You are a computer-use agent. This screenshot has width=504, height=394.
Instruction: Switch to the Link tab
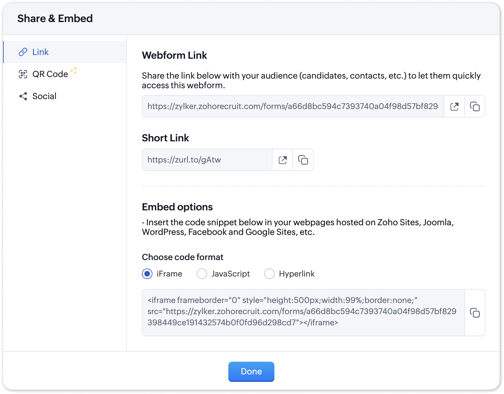point(40,52)
